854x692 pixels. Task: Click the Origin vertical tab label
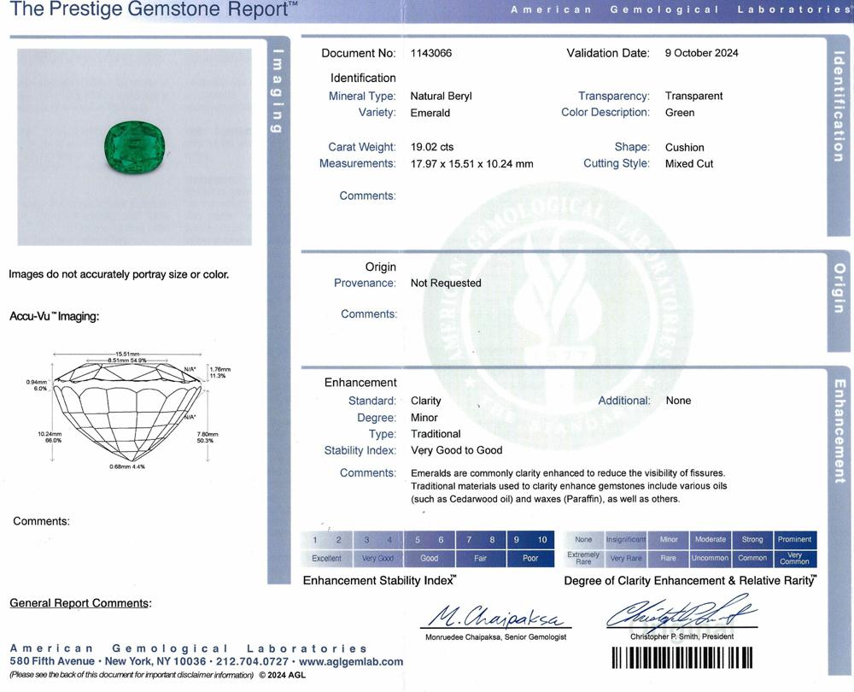click(x=839, y=288)
